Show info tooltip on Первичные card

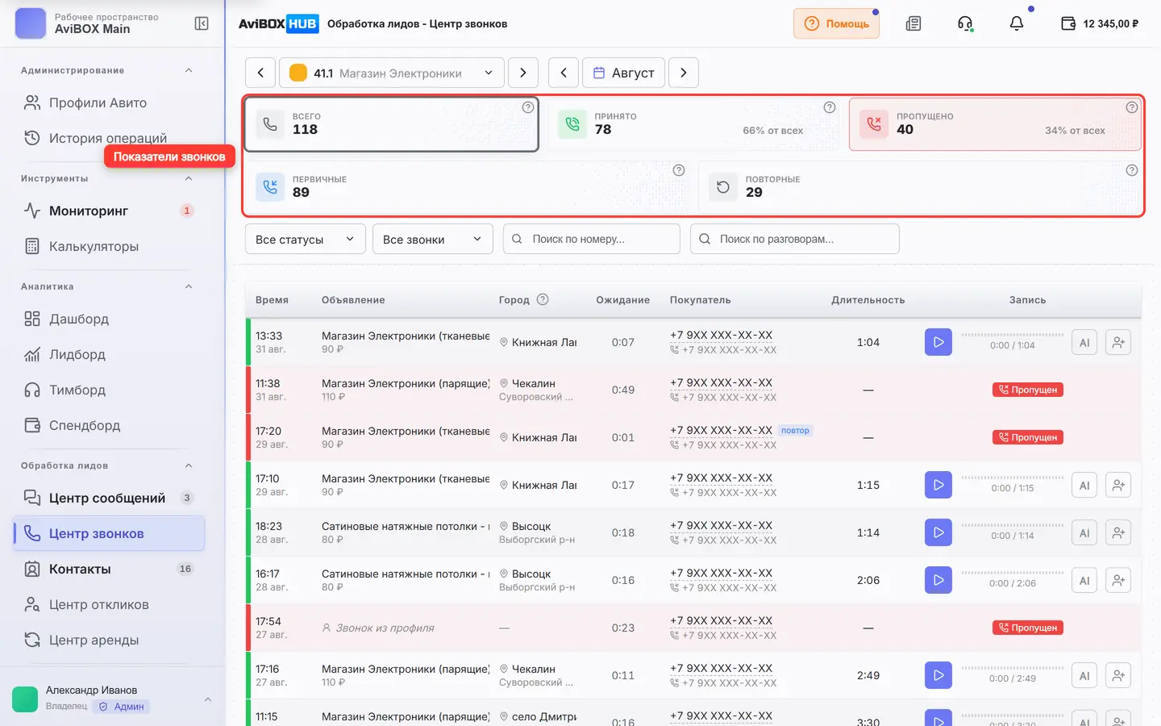pyautogui.click(x=679, y=170)
